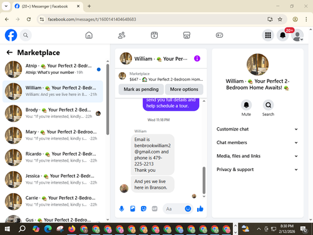Open the tab search dropdown arrow
The height and width of the screenshot is (235, 313).
pos(6,6)
